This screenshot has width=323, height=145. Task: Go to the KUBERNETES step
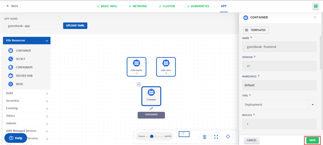(198, 6)
